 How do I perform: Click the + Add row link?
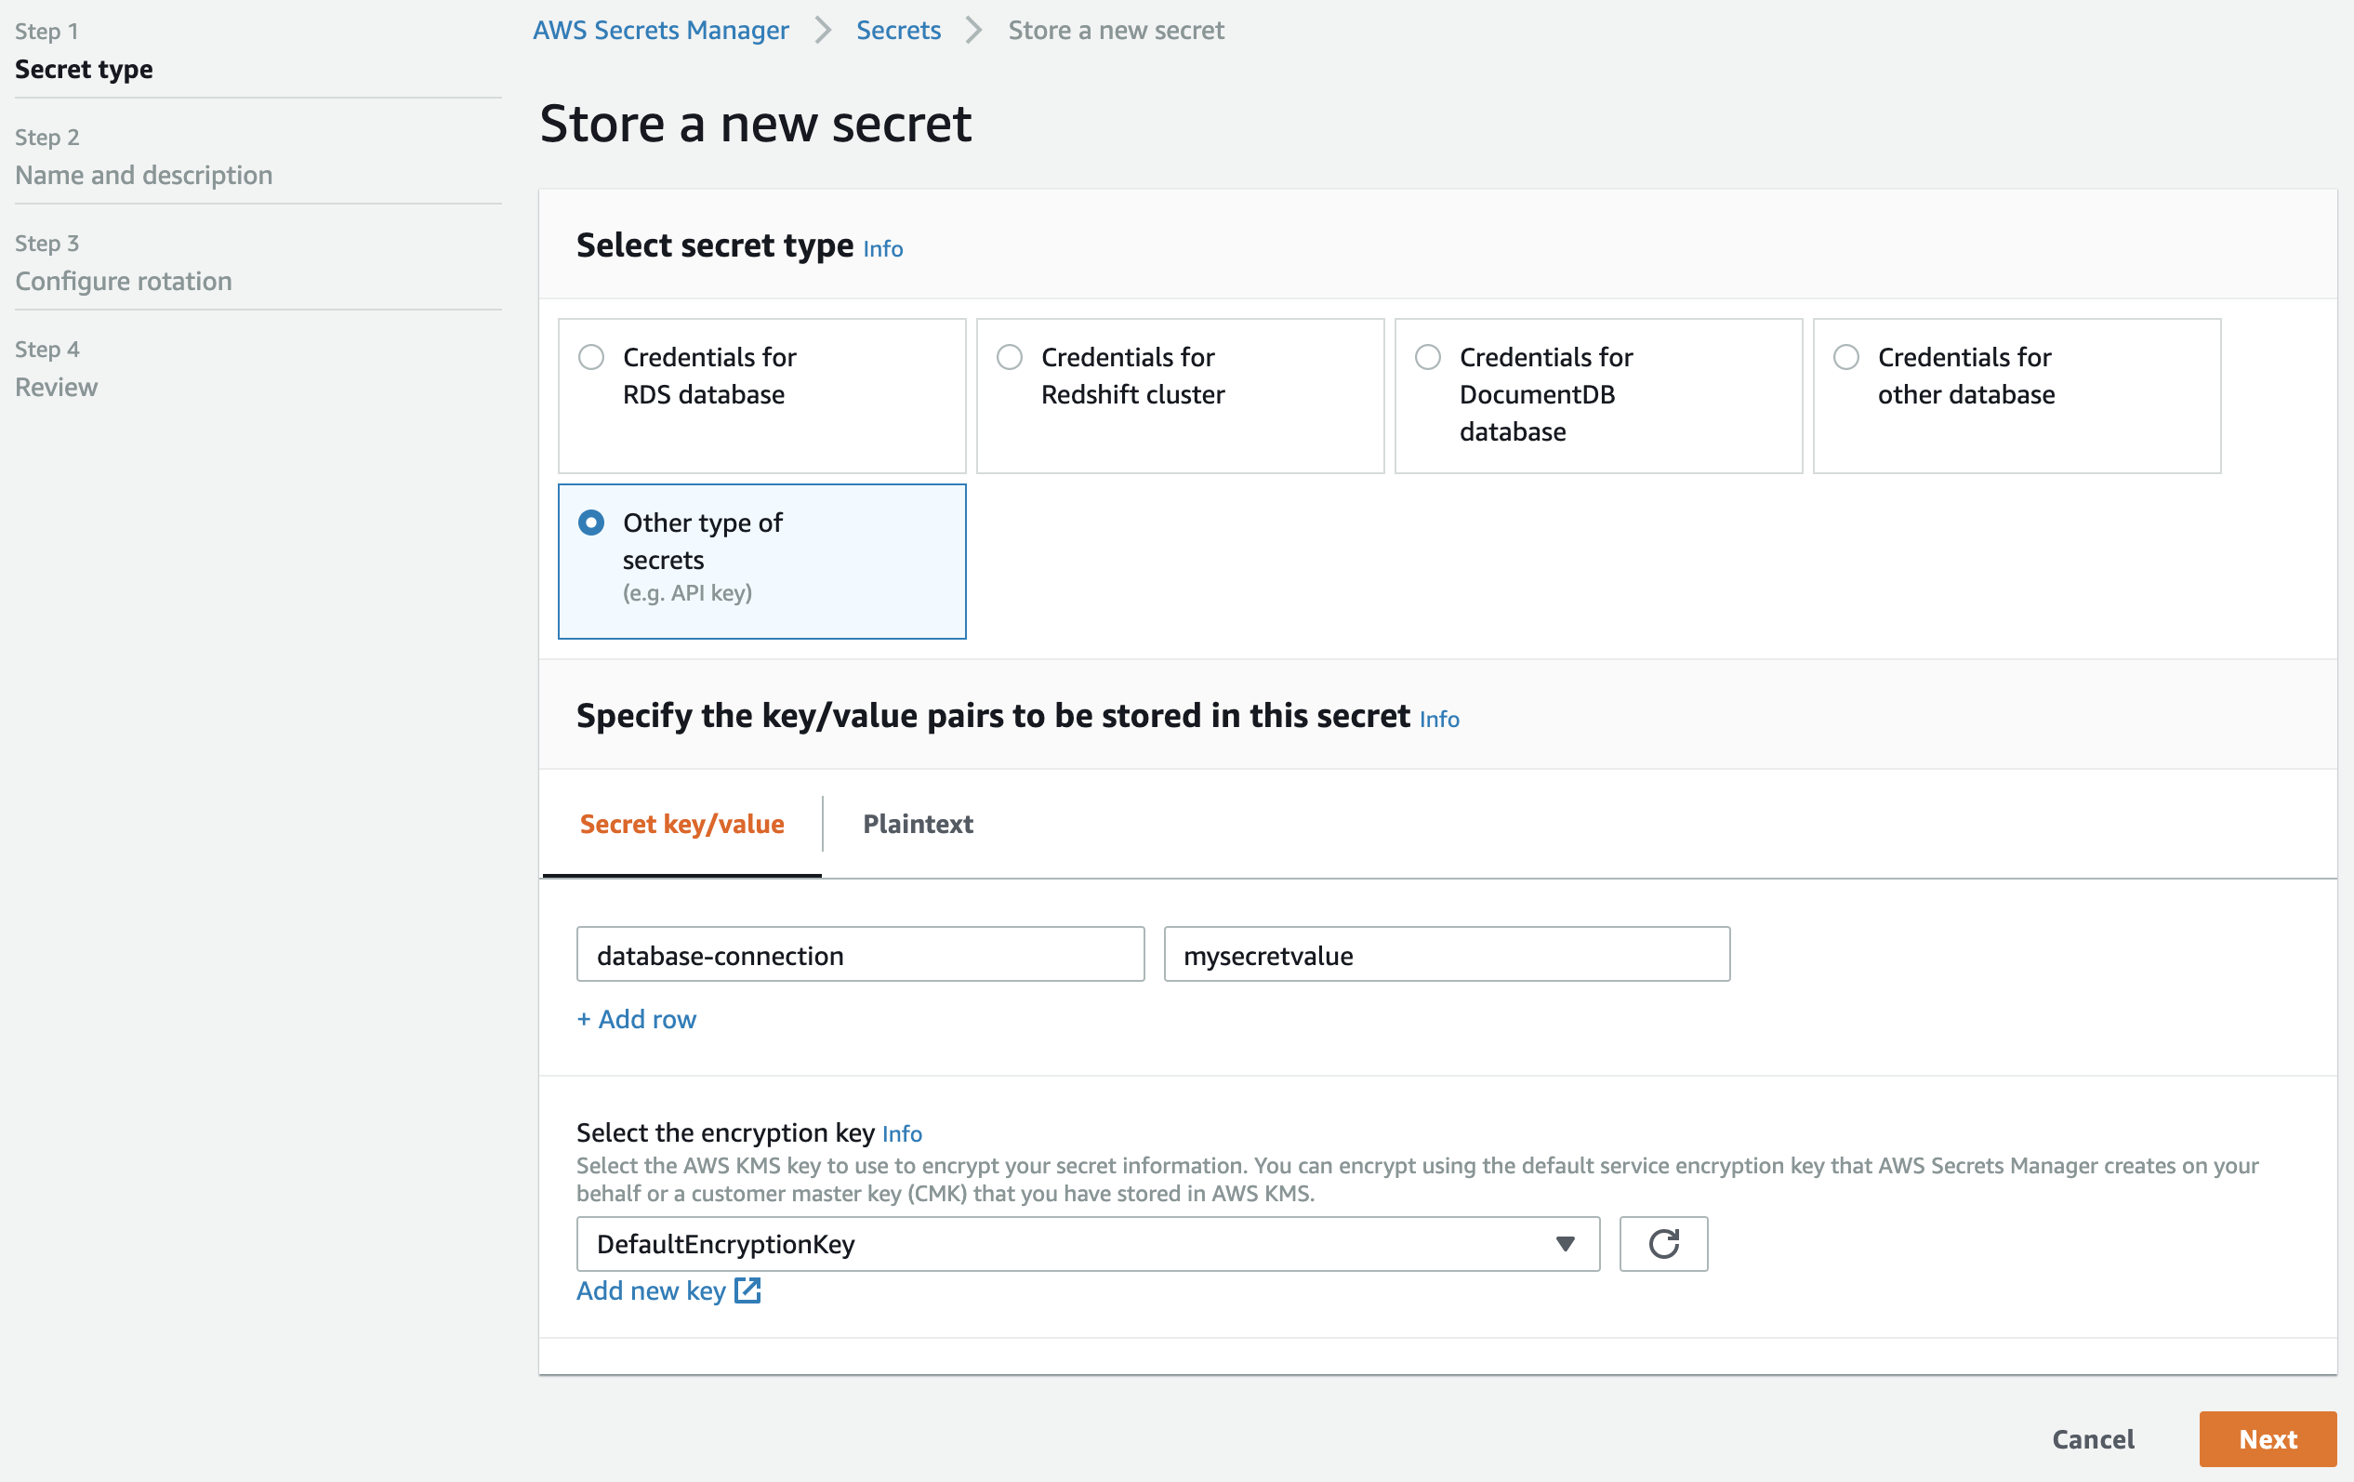(637, 1019)
